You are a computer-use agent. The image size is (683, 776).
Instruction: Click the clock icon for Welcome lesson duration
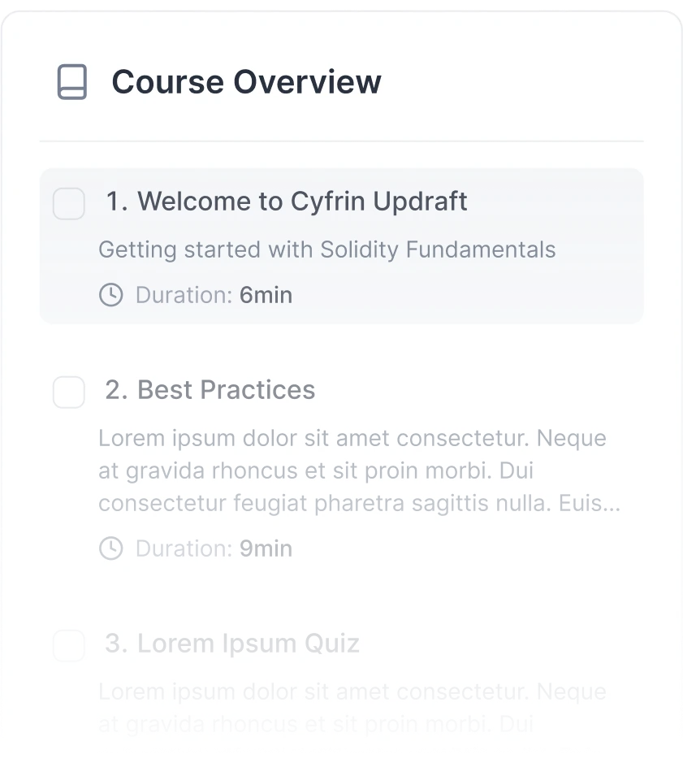pyautogui.click(x=110, y=295)
